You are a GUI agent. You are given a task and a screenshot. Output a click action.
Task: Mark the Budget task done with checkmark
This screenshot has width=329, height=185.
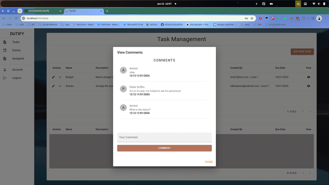pyautogui.click(x=60, y=77)
